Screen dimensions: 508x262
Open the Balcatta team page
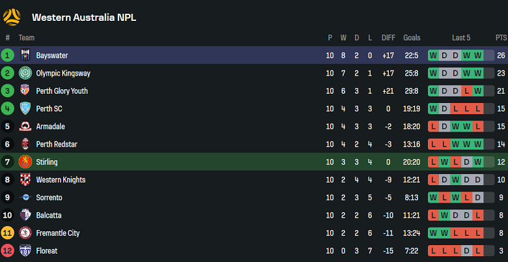point(49,215)
